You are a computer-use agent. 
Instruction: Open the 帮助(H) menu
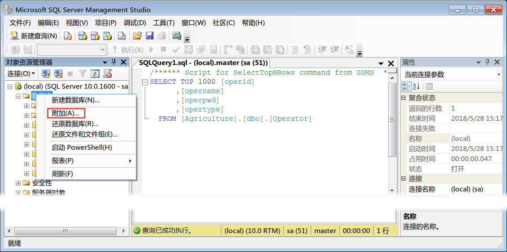pos(253,23)
